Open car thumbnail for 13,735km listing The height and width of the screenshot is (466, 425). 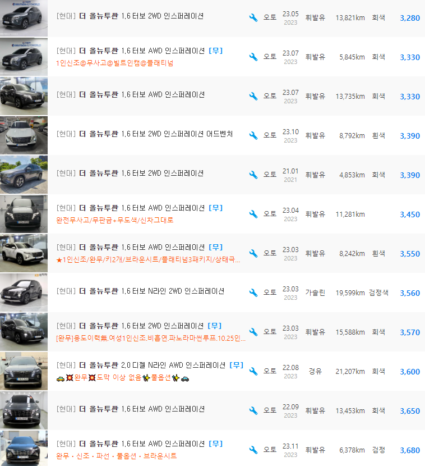pos(24,96)
